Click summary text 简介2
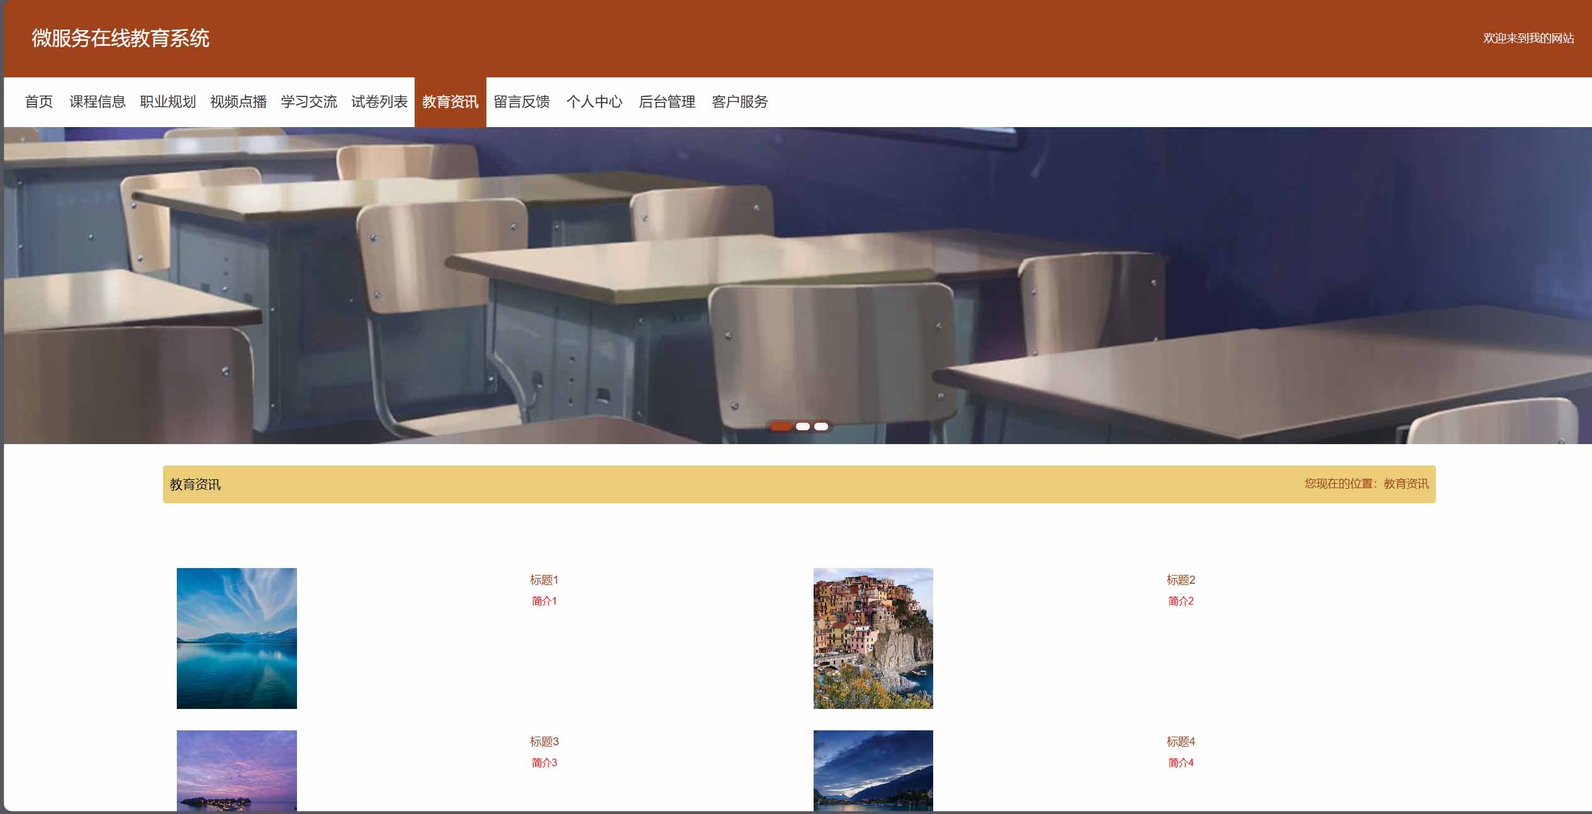Image resolution: width=1592 pixels, height=814 pixels. pyautogui.click(x=1181, y=601)
